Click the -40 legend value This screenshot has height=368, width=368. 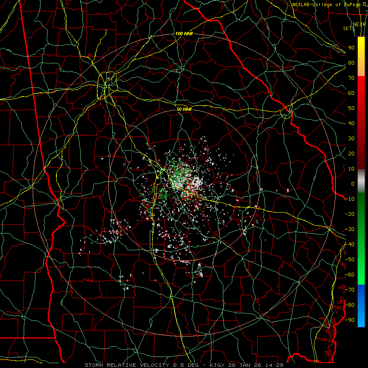[350, 245]
